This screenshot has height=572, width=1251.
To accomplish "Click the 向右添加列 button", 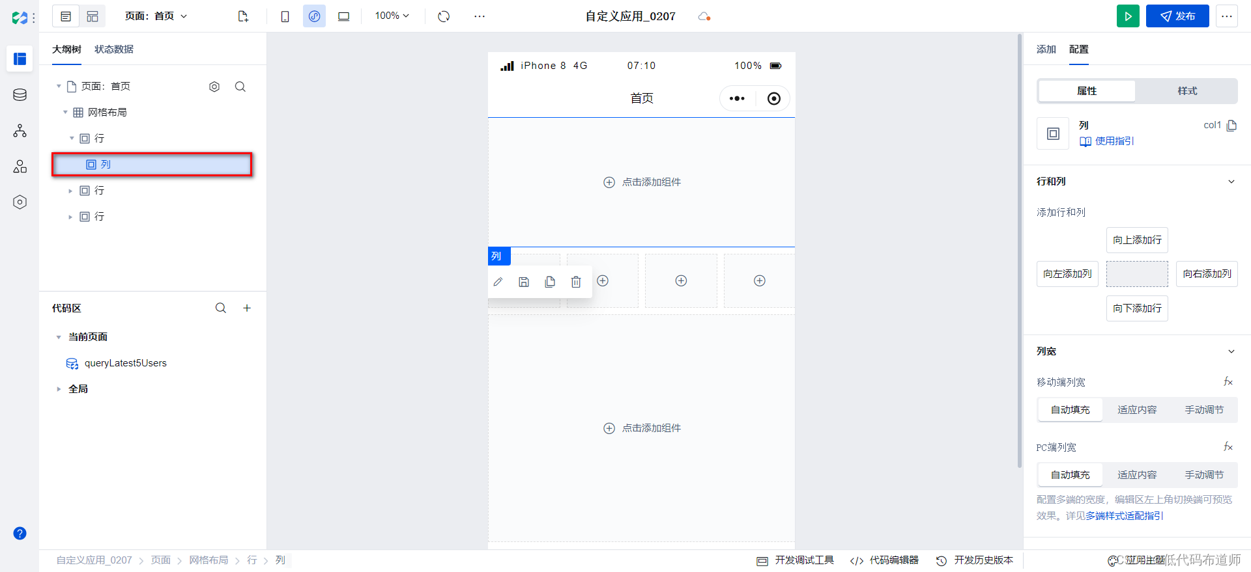I will 1207,274.
